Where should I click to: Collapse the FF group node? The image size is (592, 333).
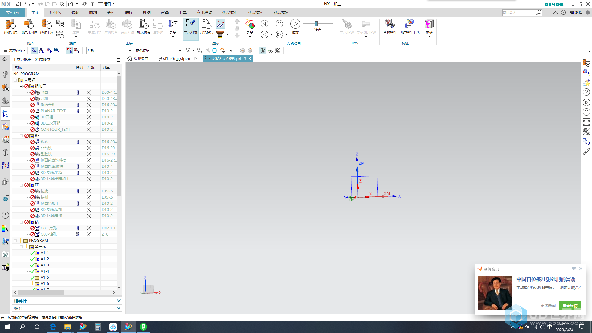tap(21, 185)
